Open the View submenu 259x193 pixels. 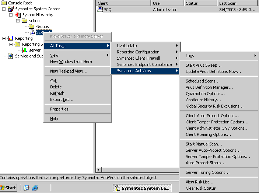[77, 55]
